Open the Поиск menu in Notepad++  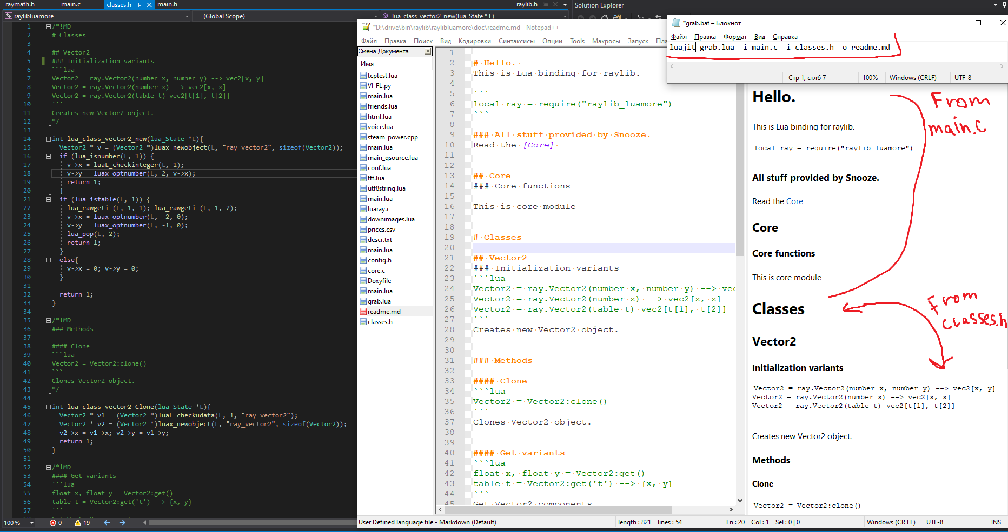(423, 41)
